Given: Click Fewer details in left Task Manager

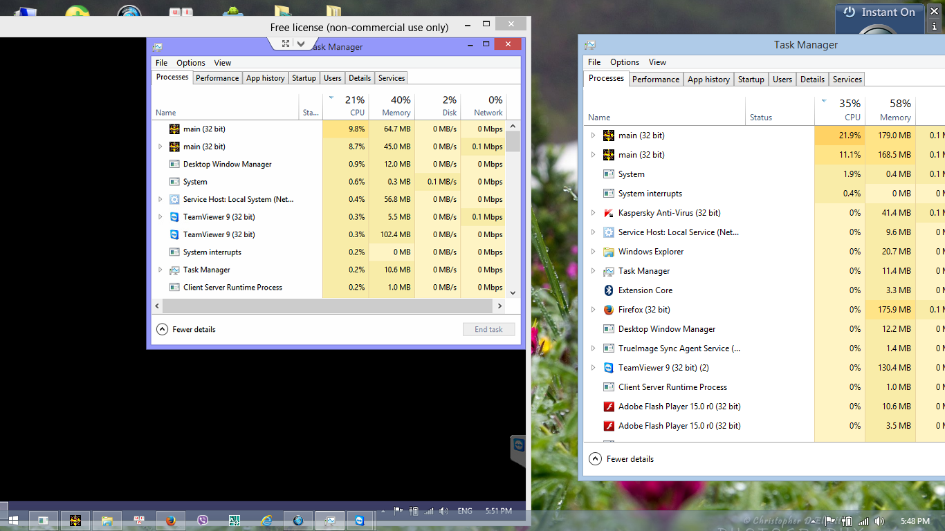Looking at the screenshot, I should [187, 330].
